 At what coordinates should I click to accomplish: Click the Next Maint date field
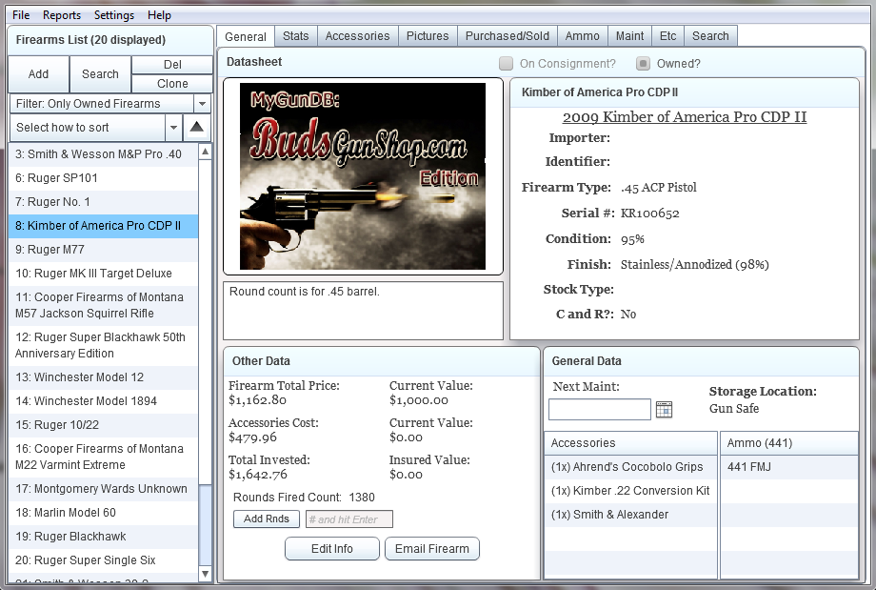click(600, 409)
